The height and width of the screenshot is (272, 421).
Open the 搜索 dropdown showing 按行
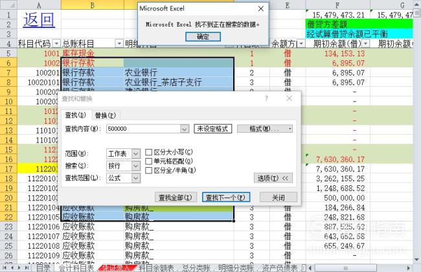coord(136,166)
